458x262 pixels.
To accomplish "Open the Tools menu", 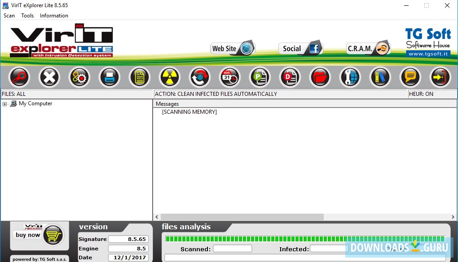I will (x=27, y=16).
